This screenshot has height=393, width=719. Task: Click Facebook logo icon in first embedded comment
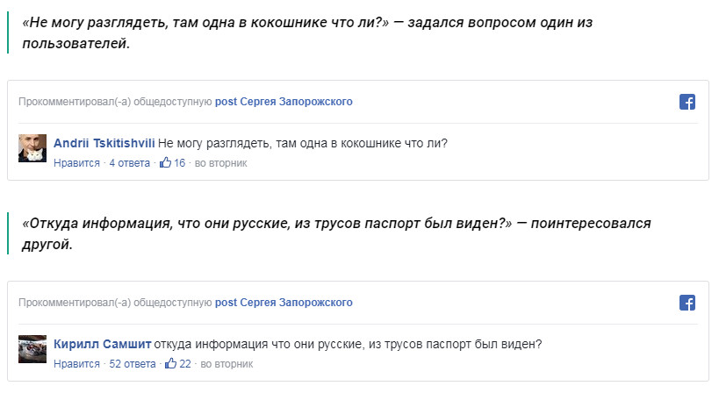point(687,102)
